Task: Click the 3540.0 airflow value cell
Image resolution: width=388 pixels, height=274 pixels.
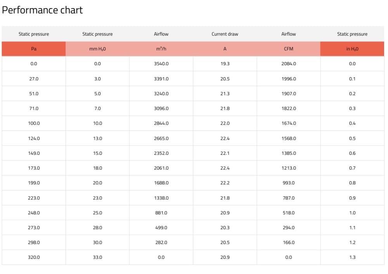Action: [161, 64]
